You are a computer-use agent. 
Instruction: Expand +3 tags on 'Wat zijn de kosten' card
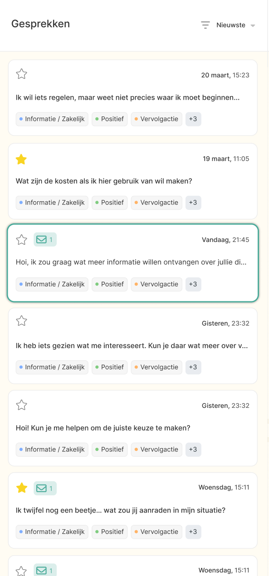coord(193,203)
